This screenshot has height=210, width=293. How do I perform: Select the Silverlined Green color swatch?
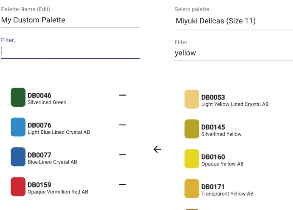pos(18,97)
